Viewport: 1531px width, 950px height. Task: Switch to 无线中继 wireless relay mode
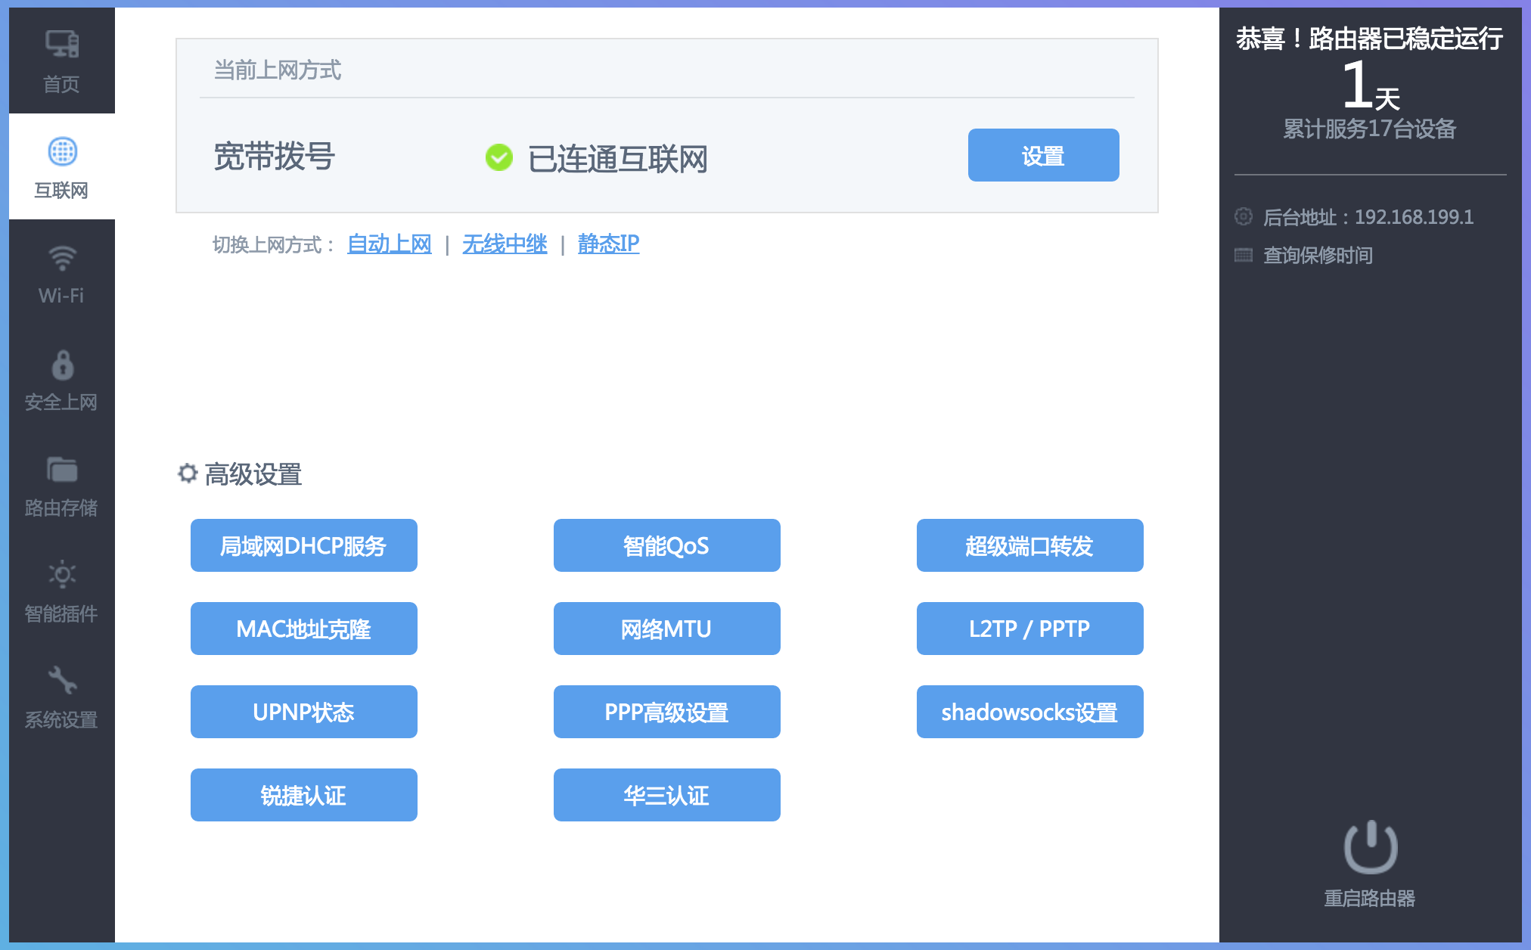505,244
